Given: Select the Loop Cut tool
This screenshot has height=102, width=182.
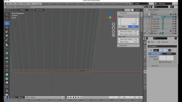Looking at the screenshot, I should coord(7,66).
